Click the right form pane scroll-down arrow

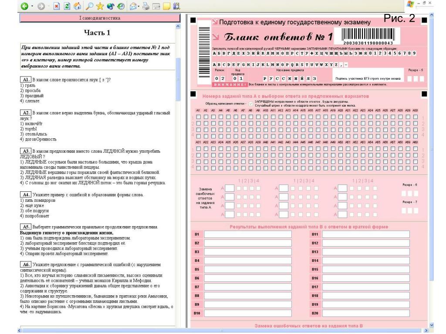432,325
